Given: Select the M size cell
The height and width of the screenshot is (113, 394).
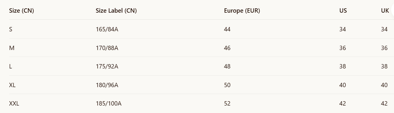Looking at the screenshot, I should pyautogui.click(x=12, y=48).
